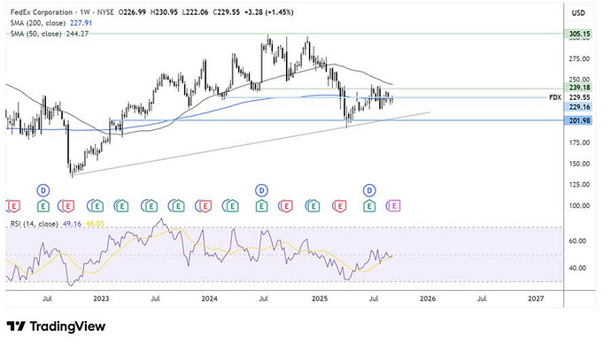Open the earliest dividend D marker in 2022

[x=43, y=190]
